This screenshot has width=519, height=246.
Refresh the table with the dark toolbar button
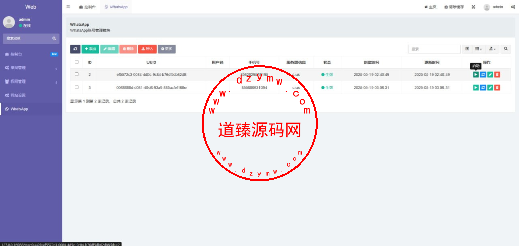(x=75, y=49)
